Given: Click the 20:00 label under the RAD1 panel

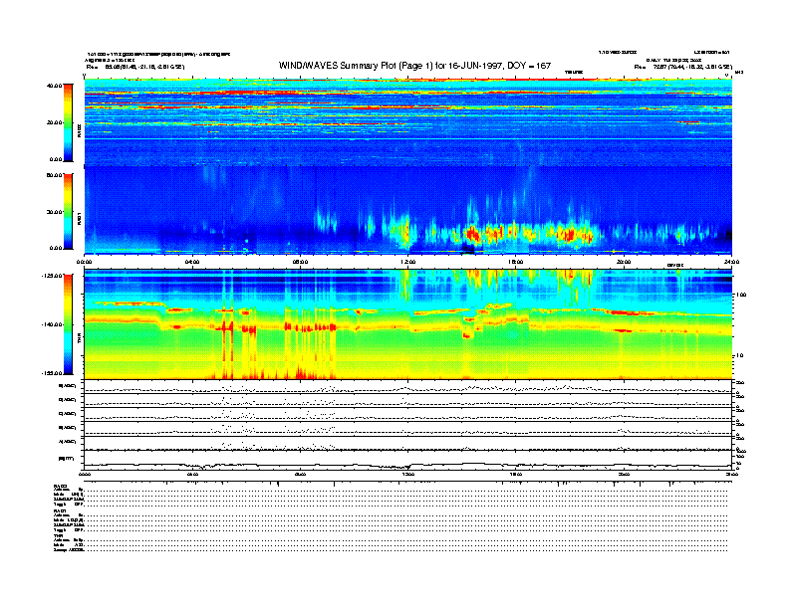Looking at the screenshot, I should click(x=624, y=262).
